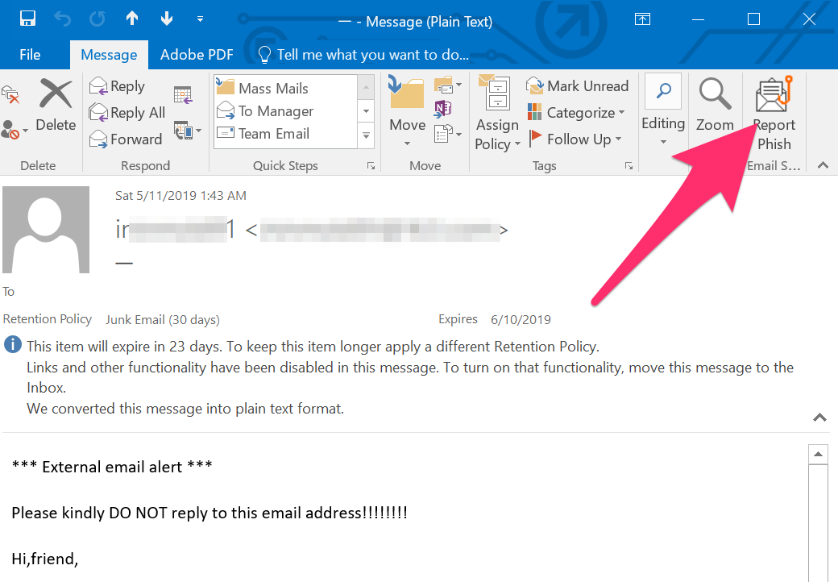The width and height of the screenshot is (838, 582).
Task: Collapse the ribbon with the chevron
Action: 823,165
